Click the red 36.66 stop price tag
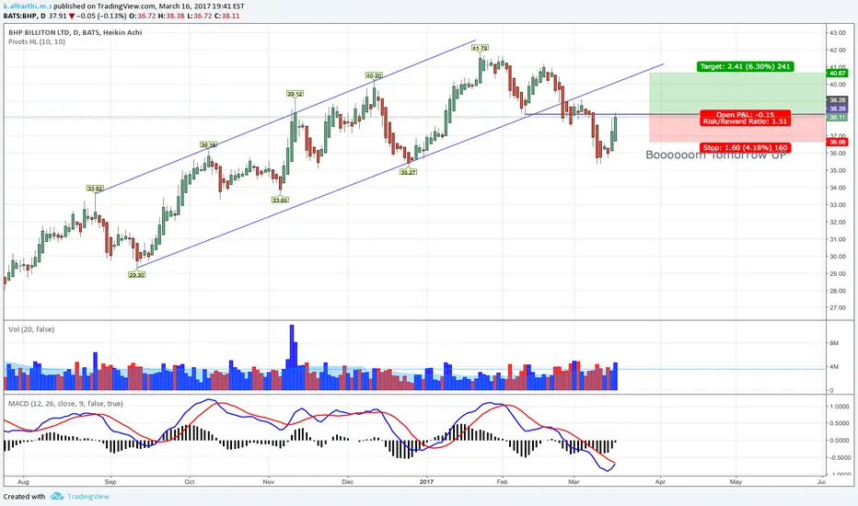Screen dimensions: 858x506 pyautogui.click(x=837, y=143)
